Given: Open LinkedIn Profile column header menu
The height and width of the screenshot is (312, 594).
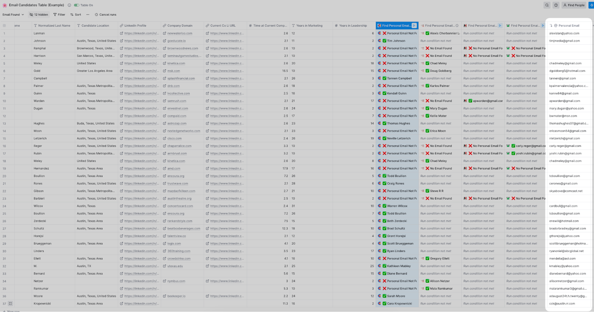Looking at the screenshot, I should click(x=139, y=26).
